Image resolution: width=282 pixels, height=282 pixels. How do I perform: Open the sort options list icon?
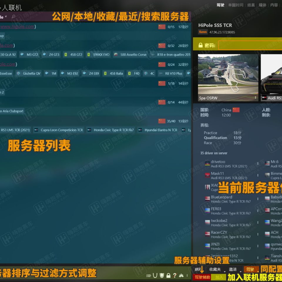tap(149, 276)
